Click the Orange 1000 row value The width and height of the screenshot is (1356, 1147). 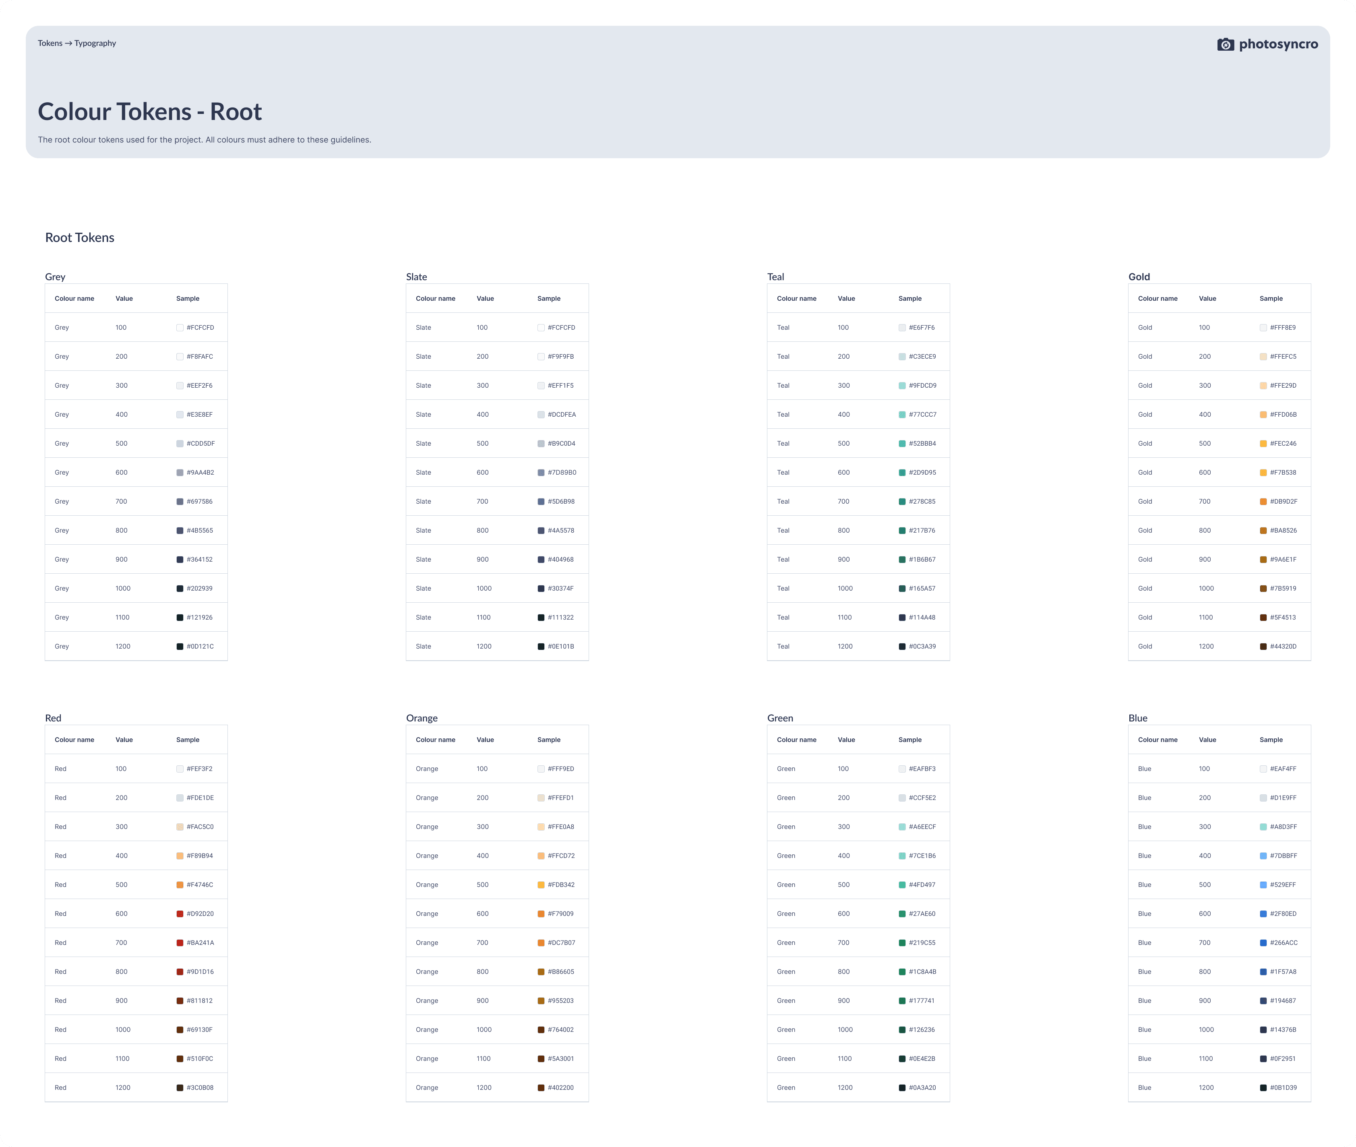484,1030
